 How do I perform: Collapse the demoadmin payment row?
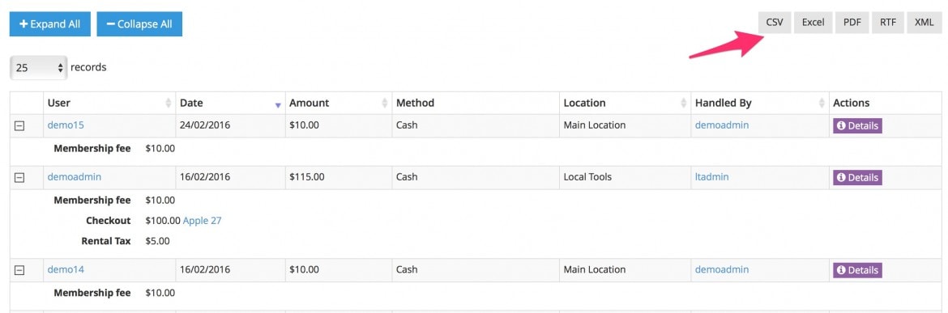(19, 177)
